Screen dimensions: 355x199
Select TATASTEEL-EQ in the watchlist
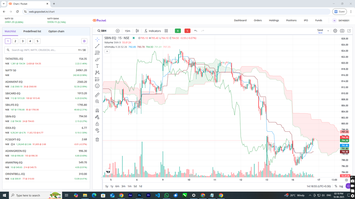(46, 61)
